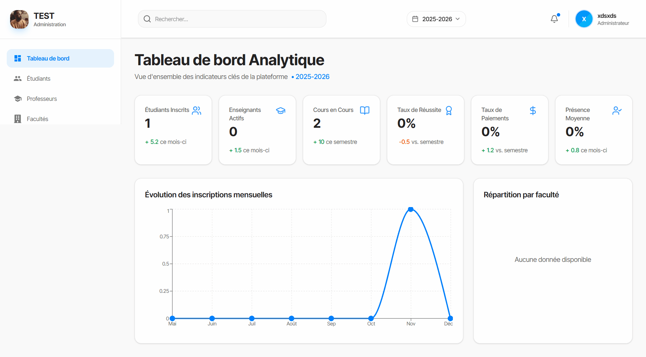Click the Nov peak data point on chart
This screenshot has height=357, width=646.
(x=410, y=209)
